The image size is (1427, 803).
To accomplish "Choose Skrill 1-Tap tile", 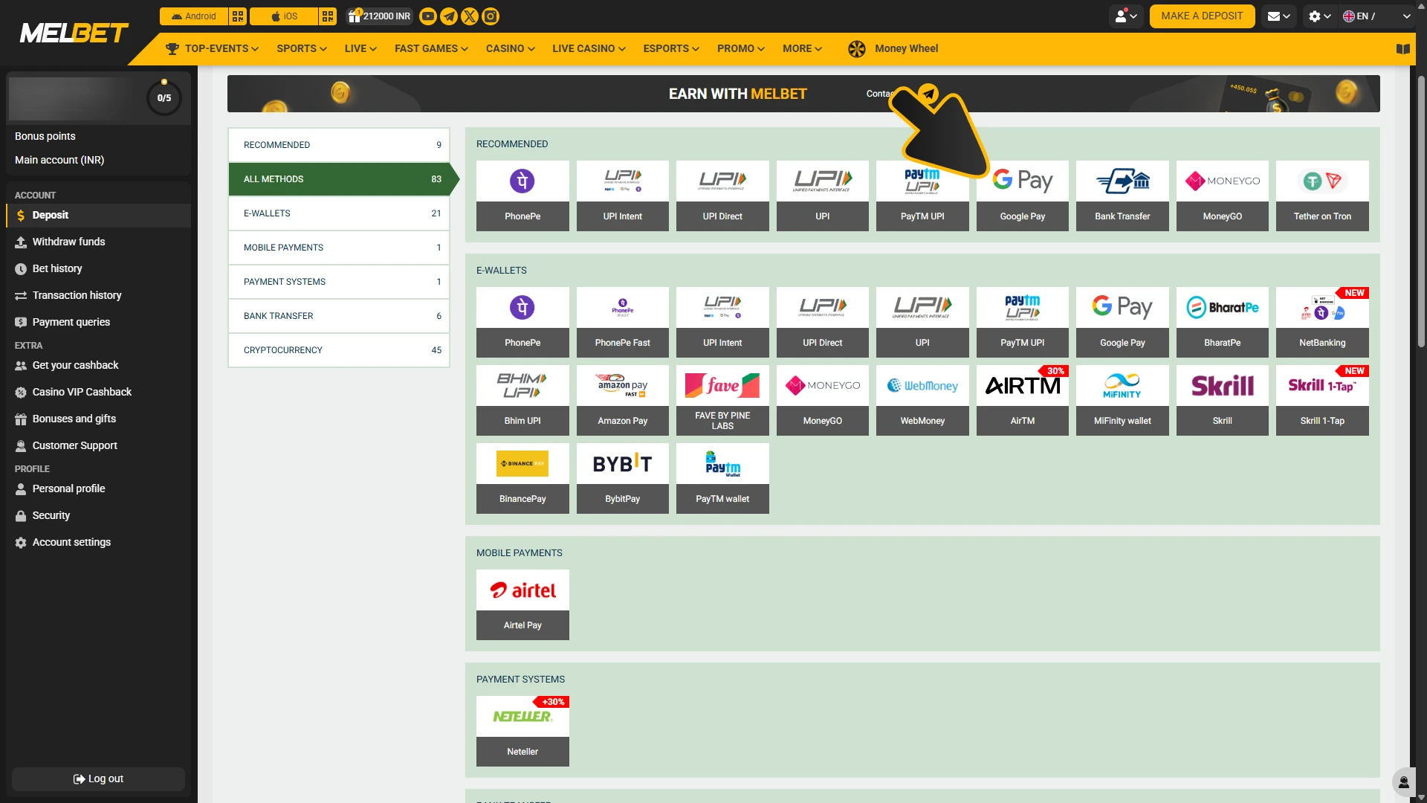I will [1322, 401].
